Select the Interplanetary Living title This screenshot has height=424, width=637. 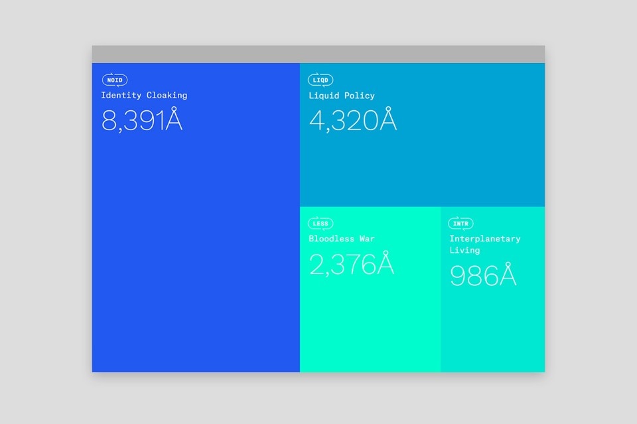[x=484, y=244]
